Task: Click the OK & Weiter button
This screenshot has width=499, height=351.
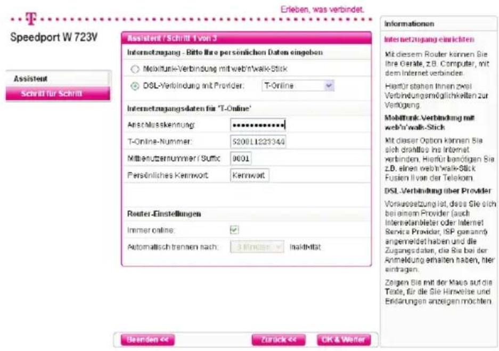Action: [x=343, y=339]
